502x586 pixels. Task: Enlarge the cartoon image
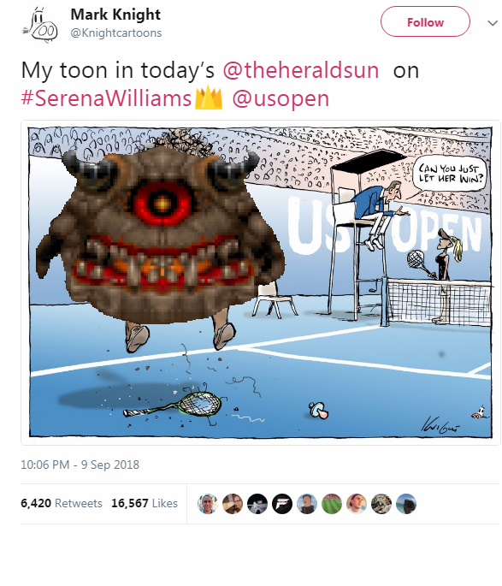(260, 282)
